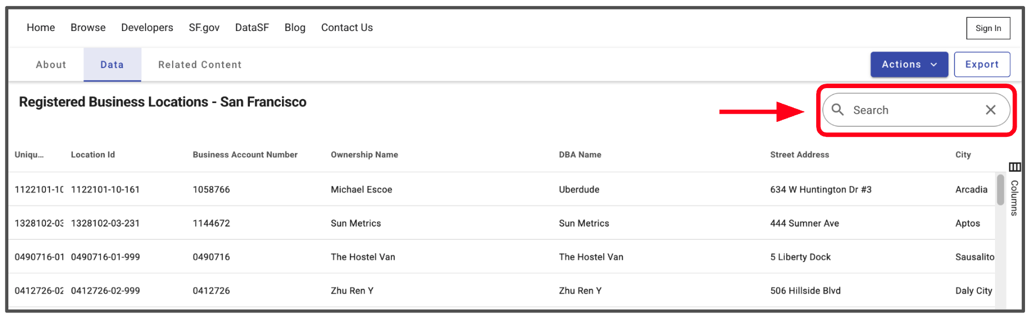Expand the Actions dropdown menu
Viewport: 1030px width, 318px height.
909,64
